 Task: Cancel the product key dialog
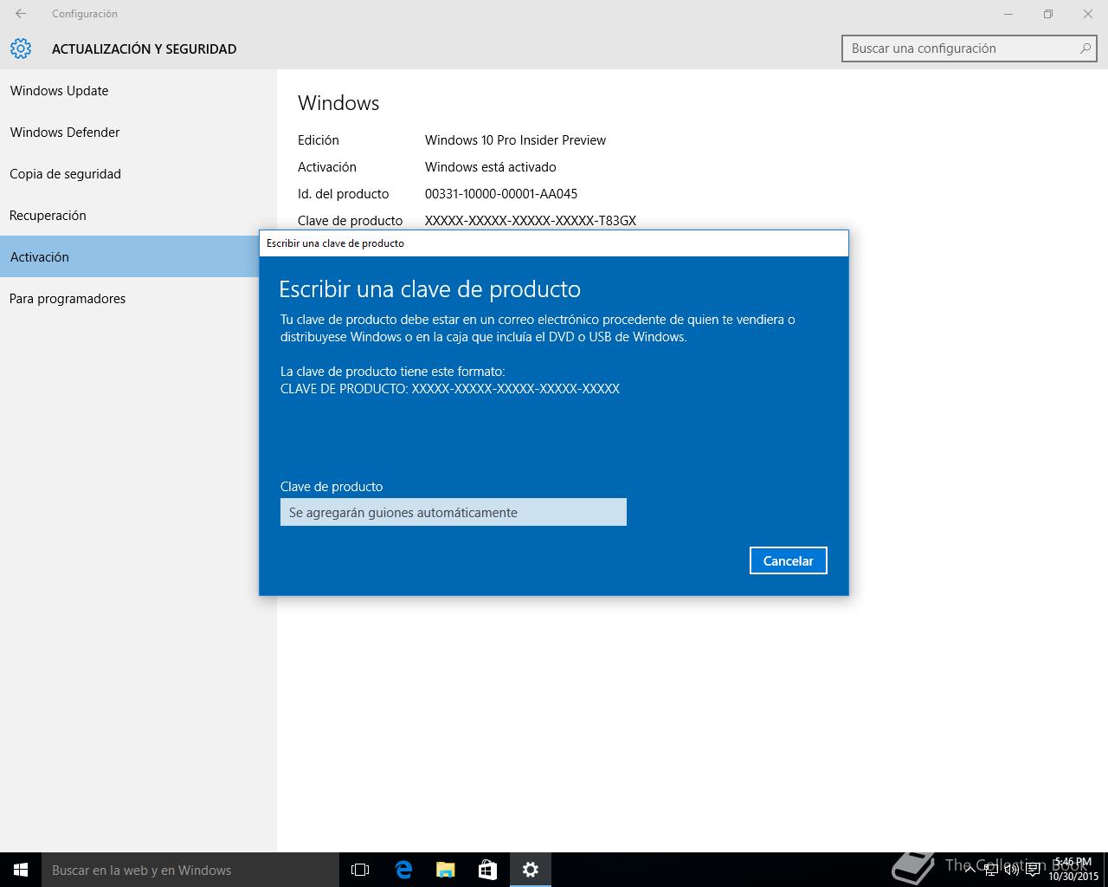tap(788, 560)
